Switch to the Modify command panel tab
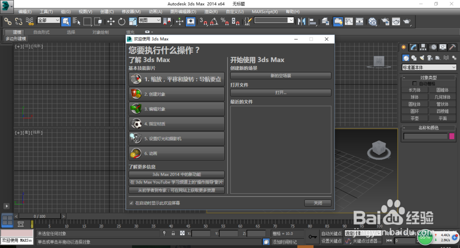 [x=414, y=47]
